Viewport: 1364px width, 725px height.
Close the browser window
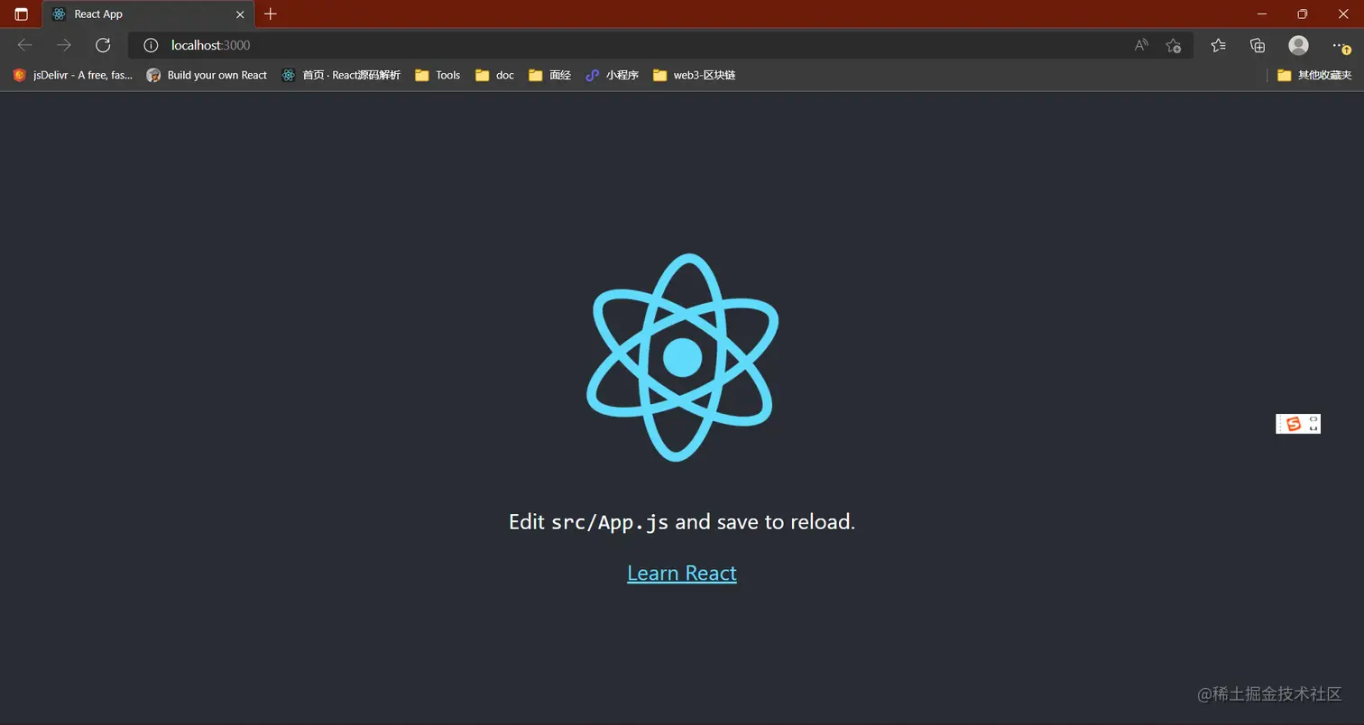point(1343,14)
